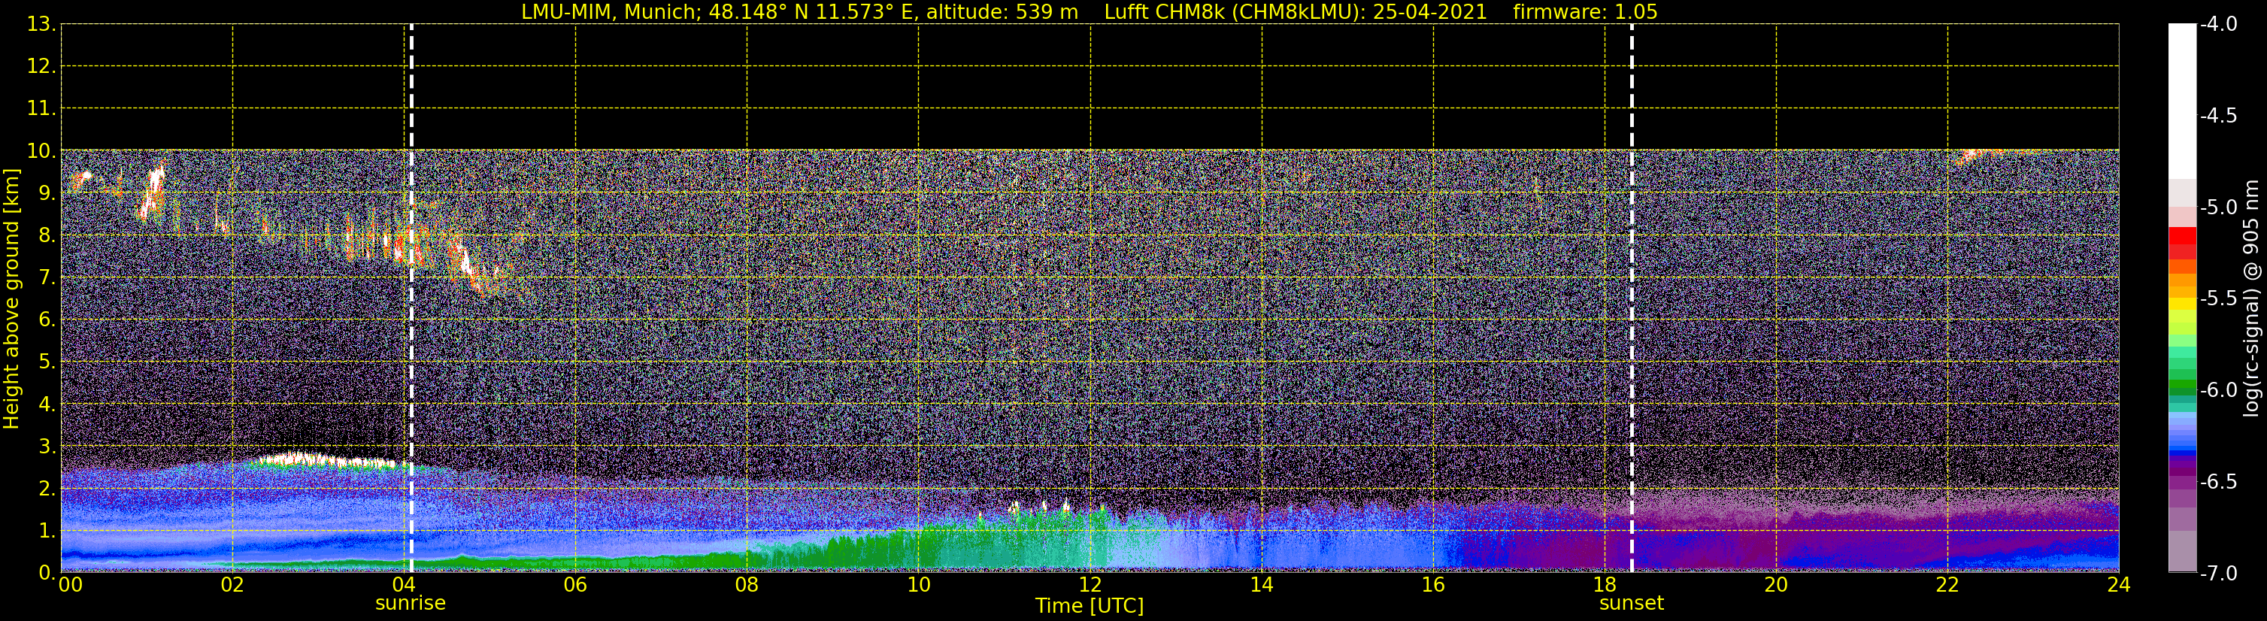Click the white top section of the colorbar
2267x621 pixels.
click(2181, 97)
